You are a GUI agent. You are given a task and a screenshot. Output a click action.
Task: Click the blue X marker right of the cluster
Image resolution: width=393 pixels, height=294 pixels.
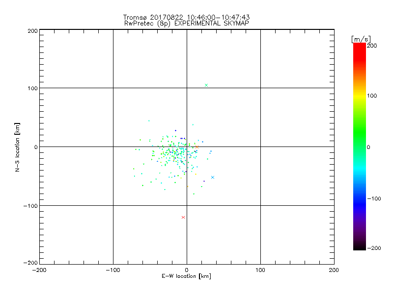213,177
